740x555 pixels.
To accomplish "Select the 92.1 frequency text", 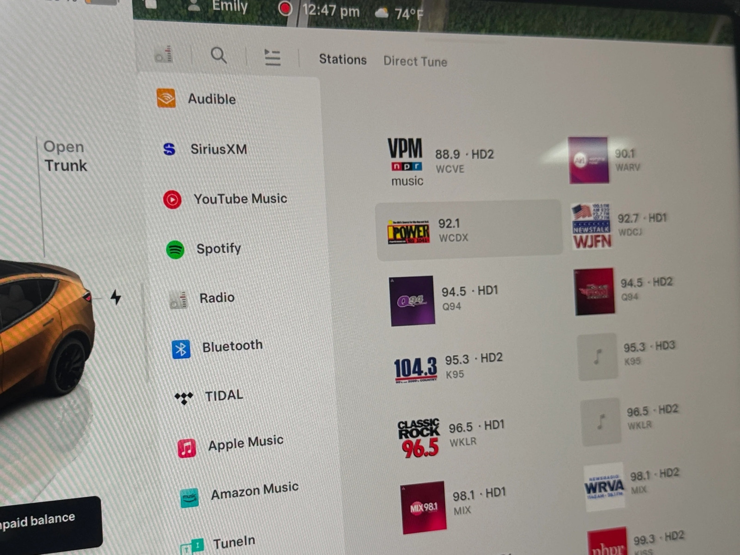I will tap(449, 223).
